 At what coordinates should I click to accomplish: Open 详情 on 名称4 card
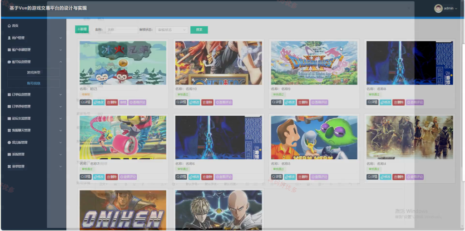[372, 177]
